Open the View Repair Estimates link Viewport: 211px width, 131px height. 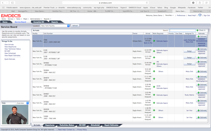point(12,56)
